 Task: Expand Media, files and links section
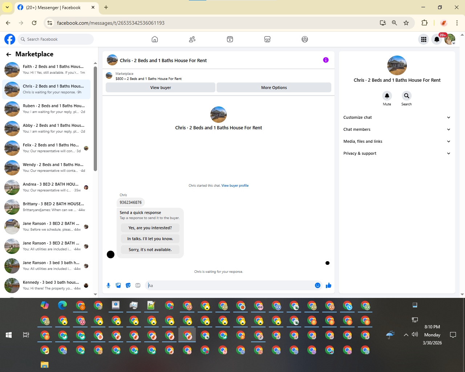[397, 141]
